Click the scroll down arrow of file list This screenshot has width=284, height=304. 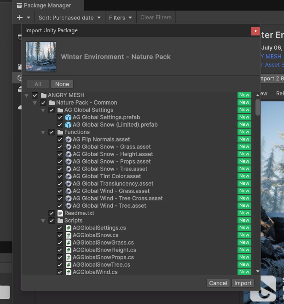click(258, 271)
